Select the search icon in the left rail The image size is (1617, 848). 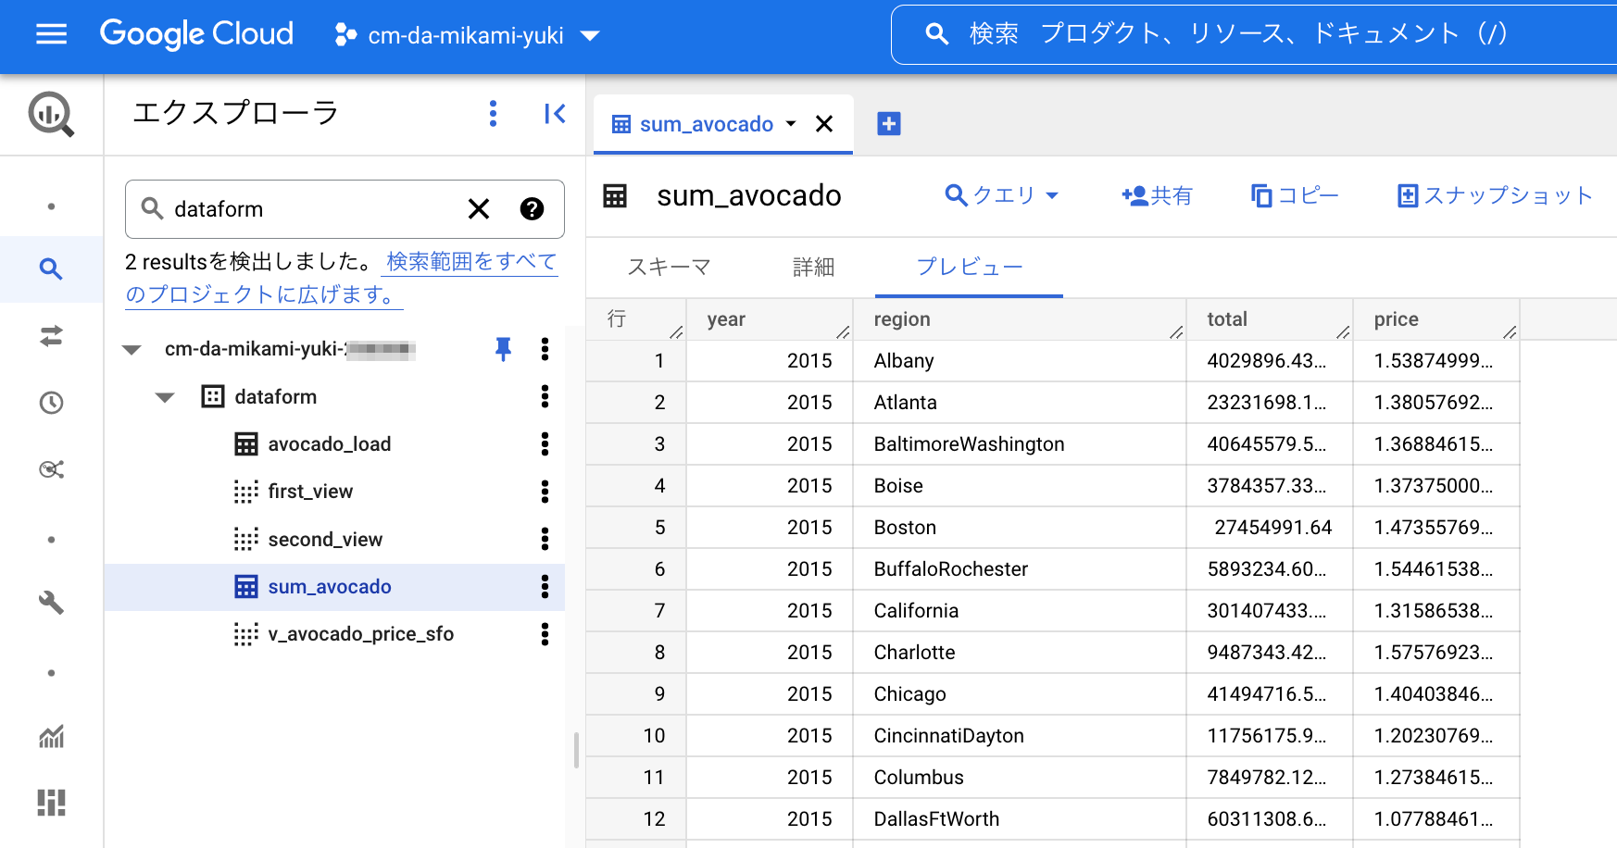point(51,269)
